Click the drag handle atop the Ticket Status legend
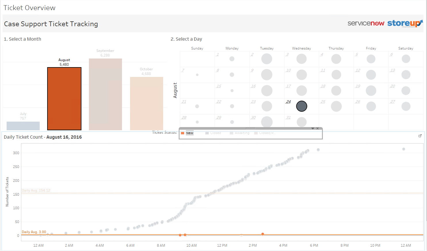 point(250,128)
